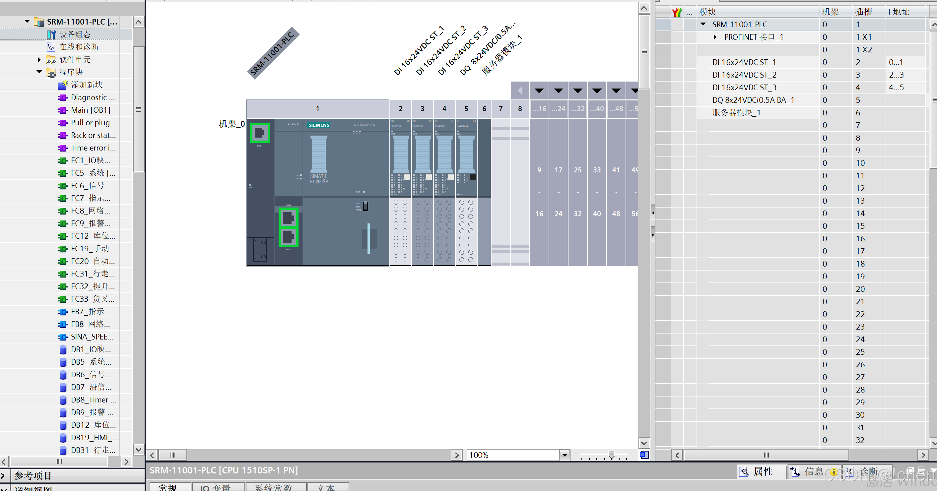This screenshot has width=937, height=491.
Task: Click the 添加新块 add new block icon
Action: (x=63, y=85)
